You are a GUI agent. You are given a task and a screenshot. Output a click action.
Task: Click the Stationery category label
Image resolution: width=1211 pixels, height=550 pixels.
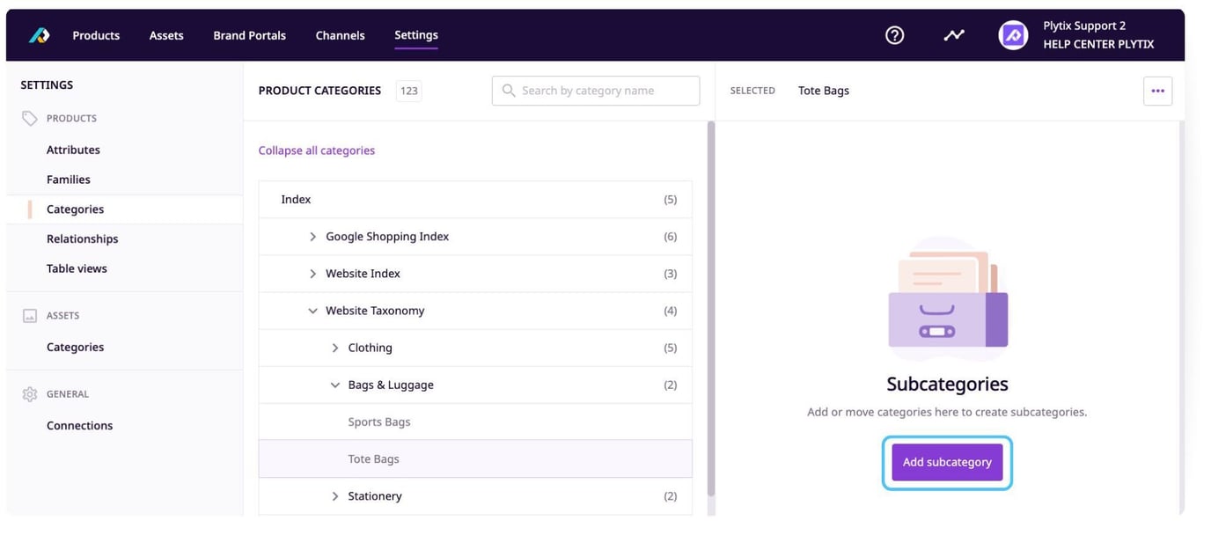click(375, 496)
